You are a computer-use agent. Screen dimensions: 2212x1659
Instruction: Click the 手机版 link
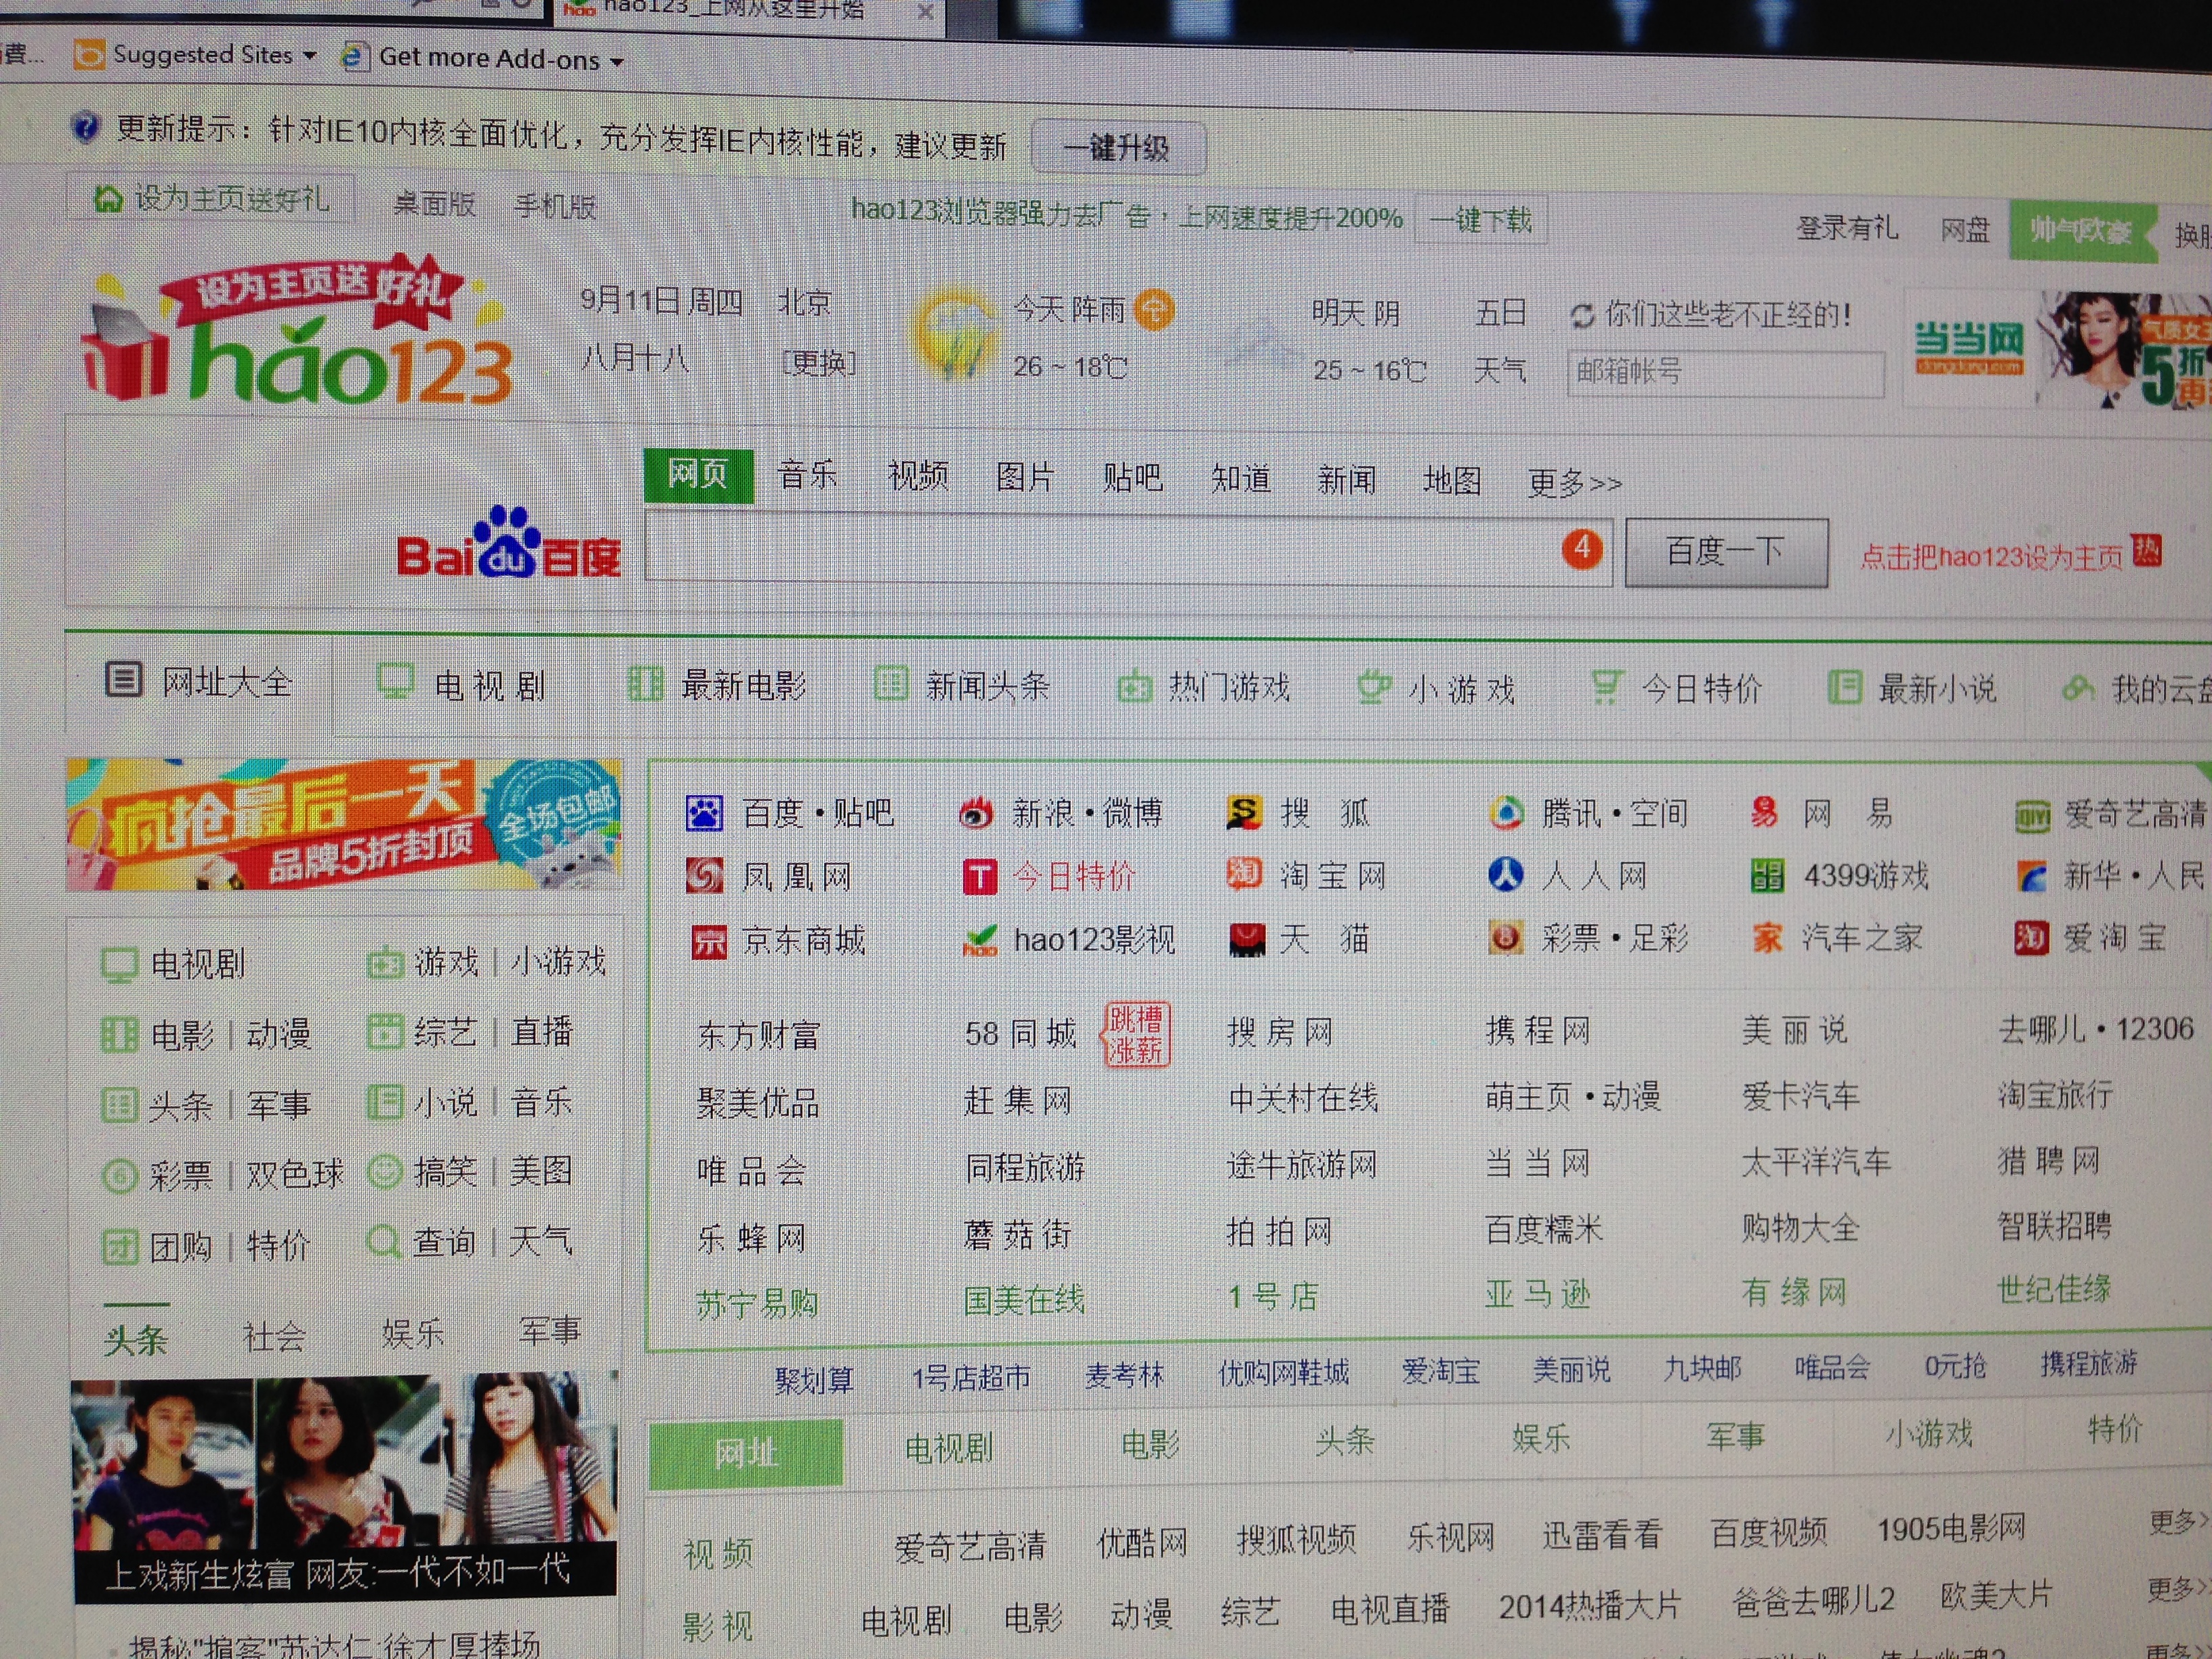pos(555,206)
